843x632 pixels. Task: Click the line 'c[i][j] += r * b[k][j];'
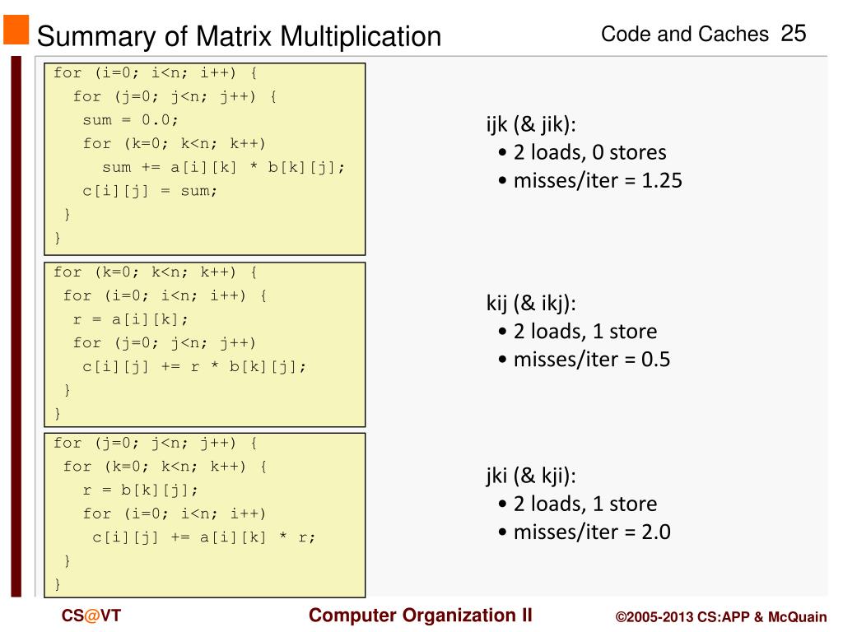(194, 366)
